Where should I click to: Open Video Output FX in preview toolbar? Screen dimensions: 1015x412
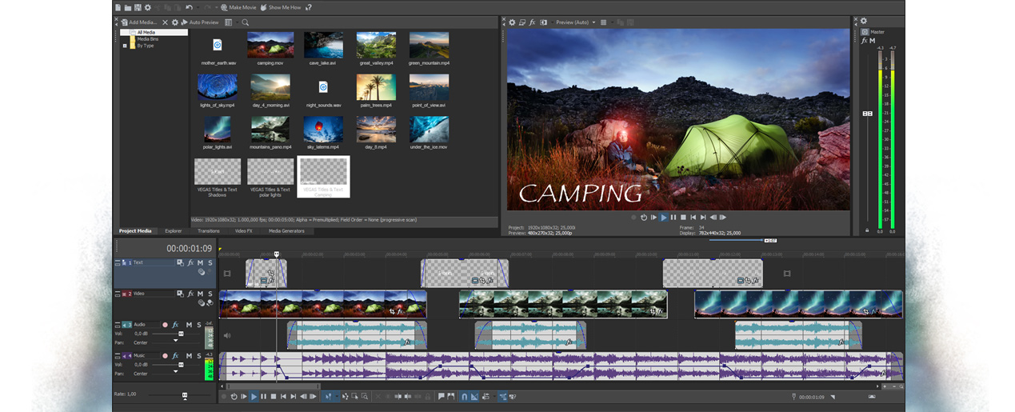[532, 22]
